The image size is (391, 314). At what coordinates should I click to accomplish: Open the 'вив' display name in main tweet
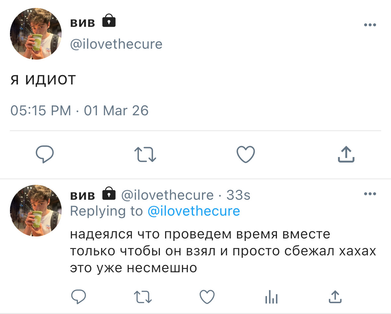[83, 23]
